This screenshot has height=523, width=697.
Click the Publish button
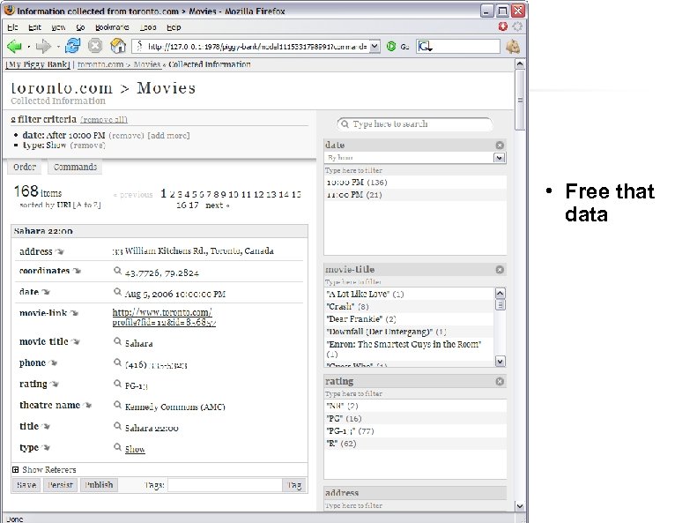click(x=99, y=485)
